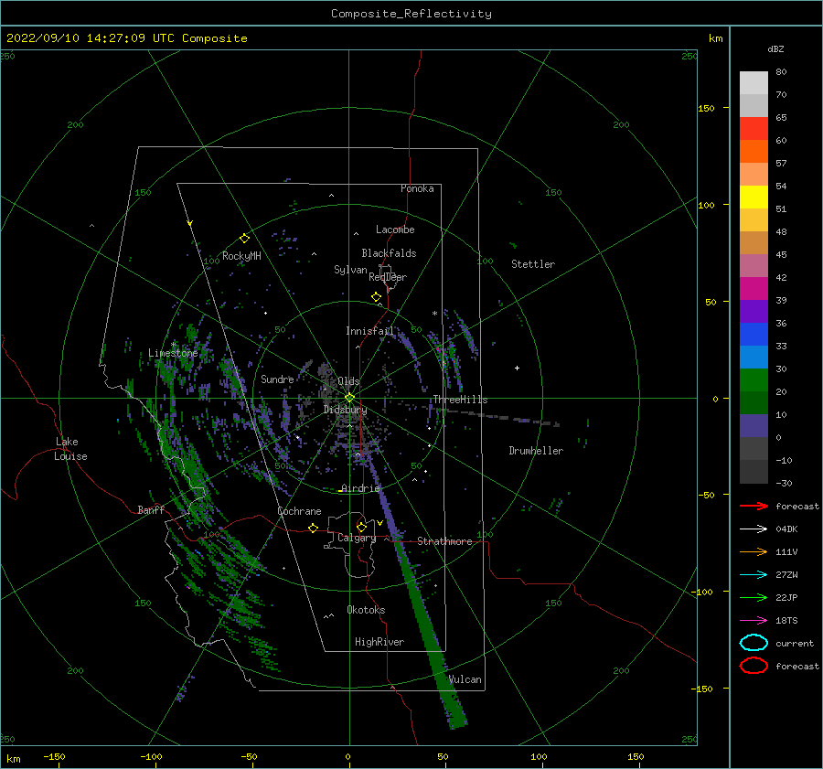Click the -100 tick on the bottom axis

(x=151, y=756)
